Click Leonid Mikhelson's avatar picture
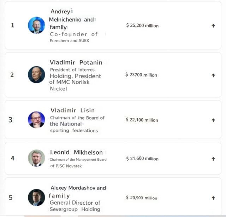The width and height of the screenshot is (226, 217). coord(36,158)
